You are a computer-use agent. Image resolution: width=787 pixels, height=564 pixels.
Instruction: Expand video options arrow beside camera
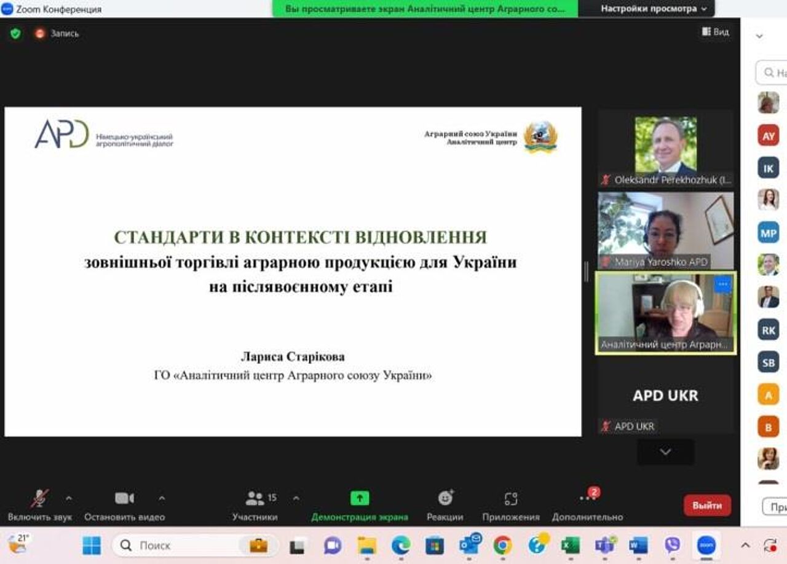tap(162, 498)
